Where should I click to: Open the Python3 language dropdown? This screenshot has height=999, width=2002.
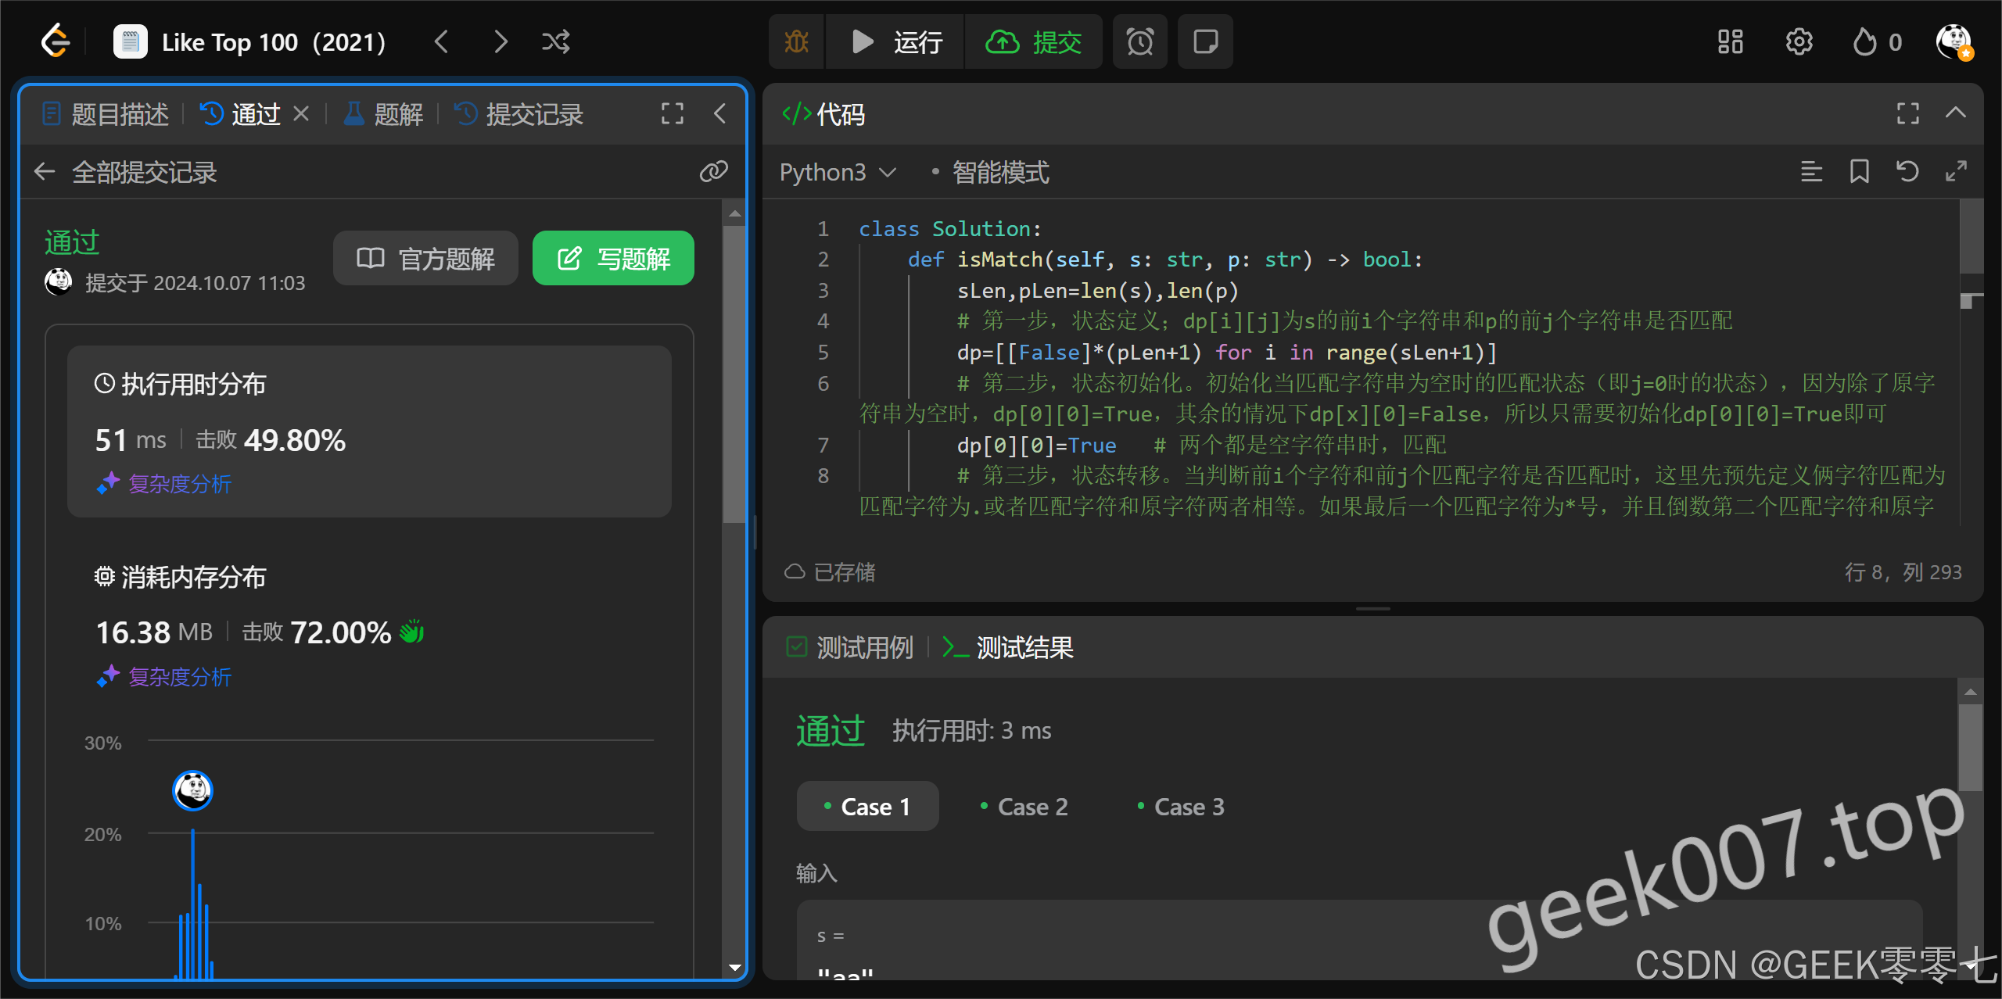pos(837,172)
